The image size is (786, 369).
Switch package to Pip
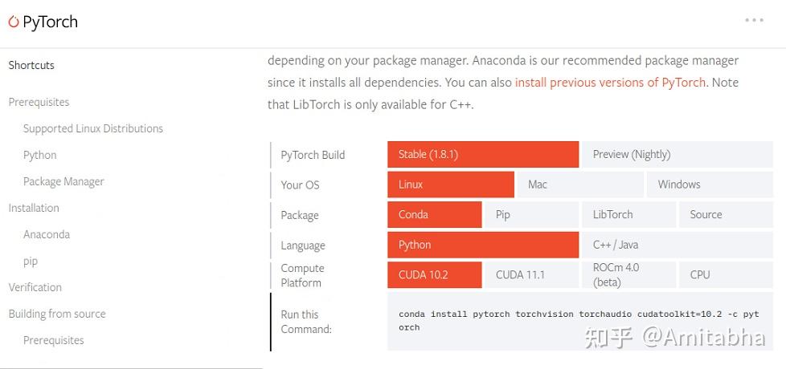point(531,215)
